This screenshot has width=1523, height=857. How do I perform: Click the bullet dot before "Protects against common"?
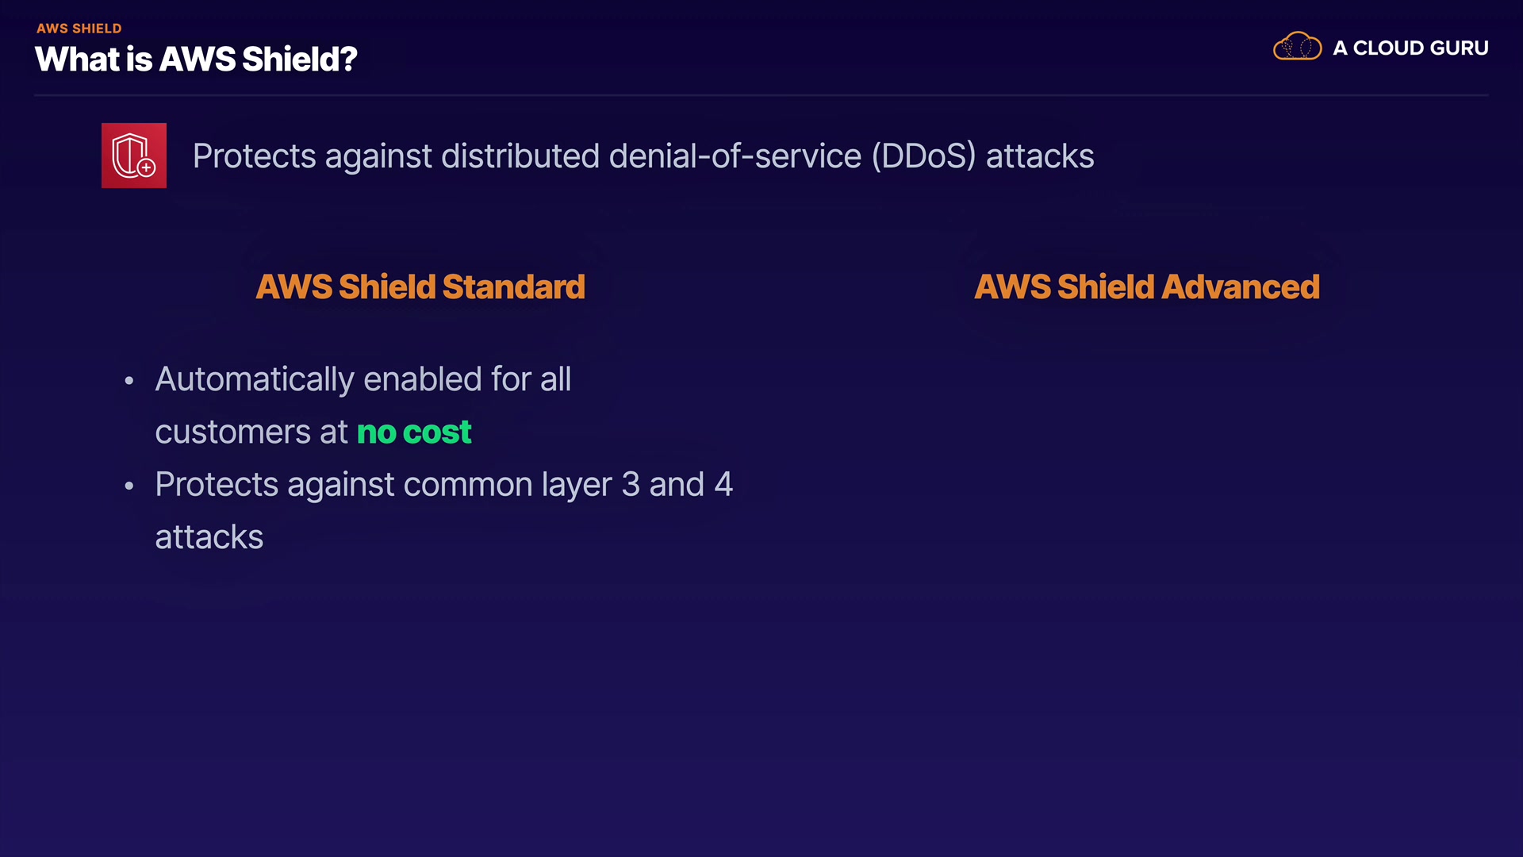click(x=129, y=486)
